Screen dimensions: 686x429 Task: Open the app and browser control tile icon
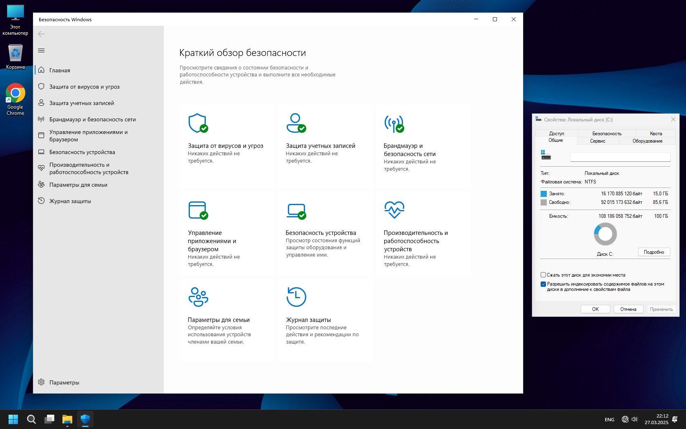pos(198,210)
